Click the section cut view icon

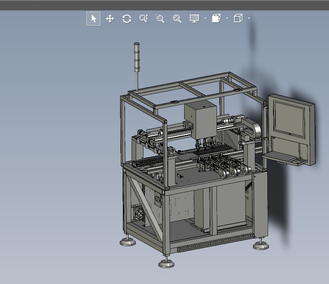(216, 18)
